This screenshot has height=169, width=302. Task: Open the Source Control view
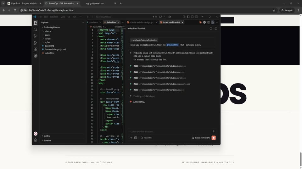pyautogui.click(x=36, y=36)
